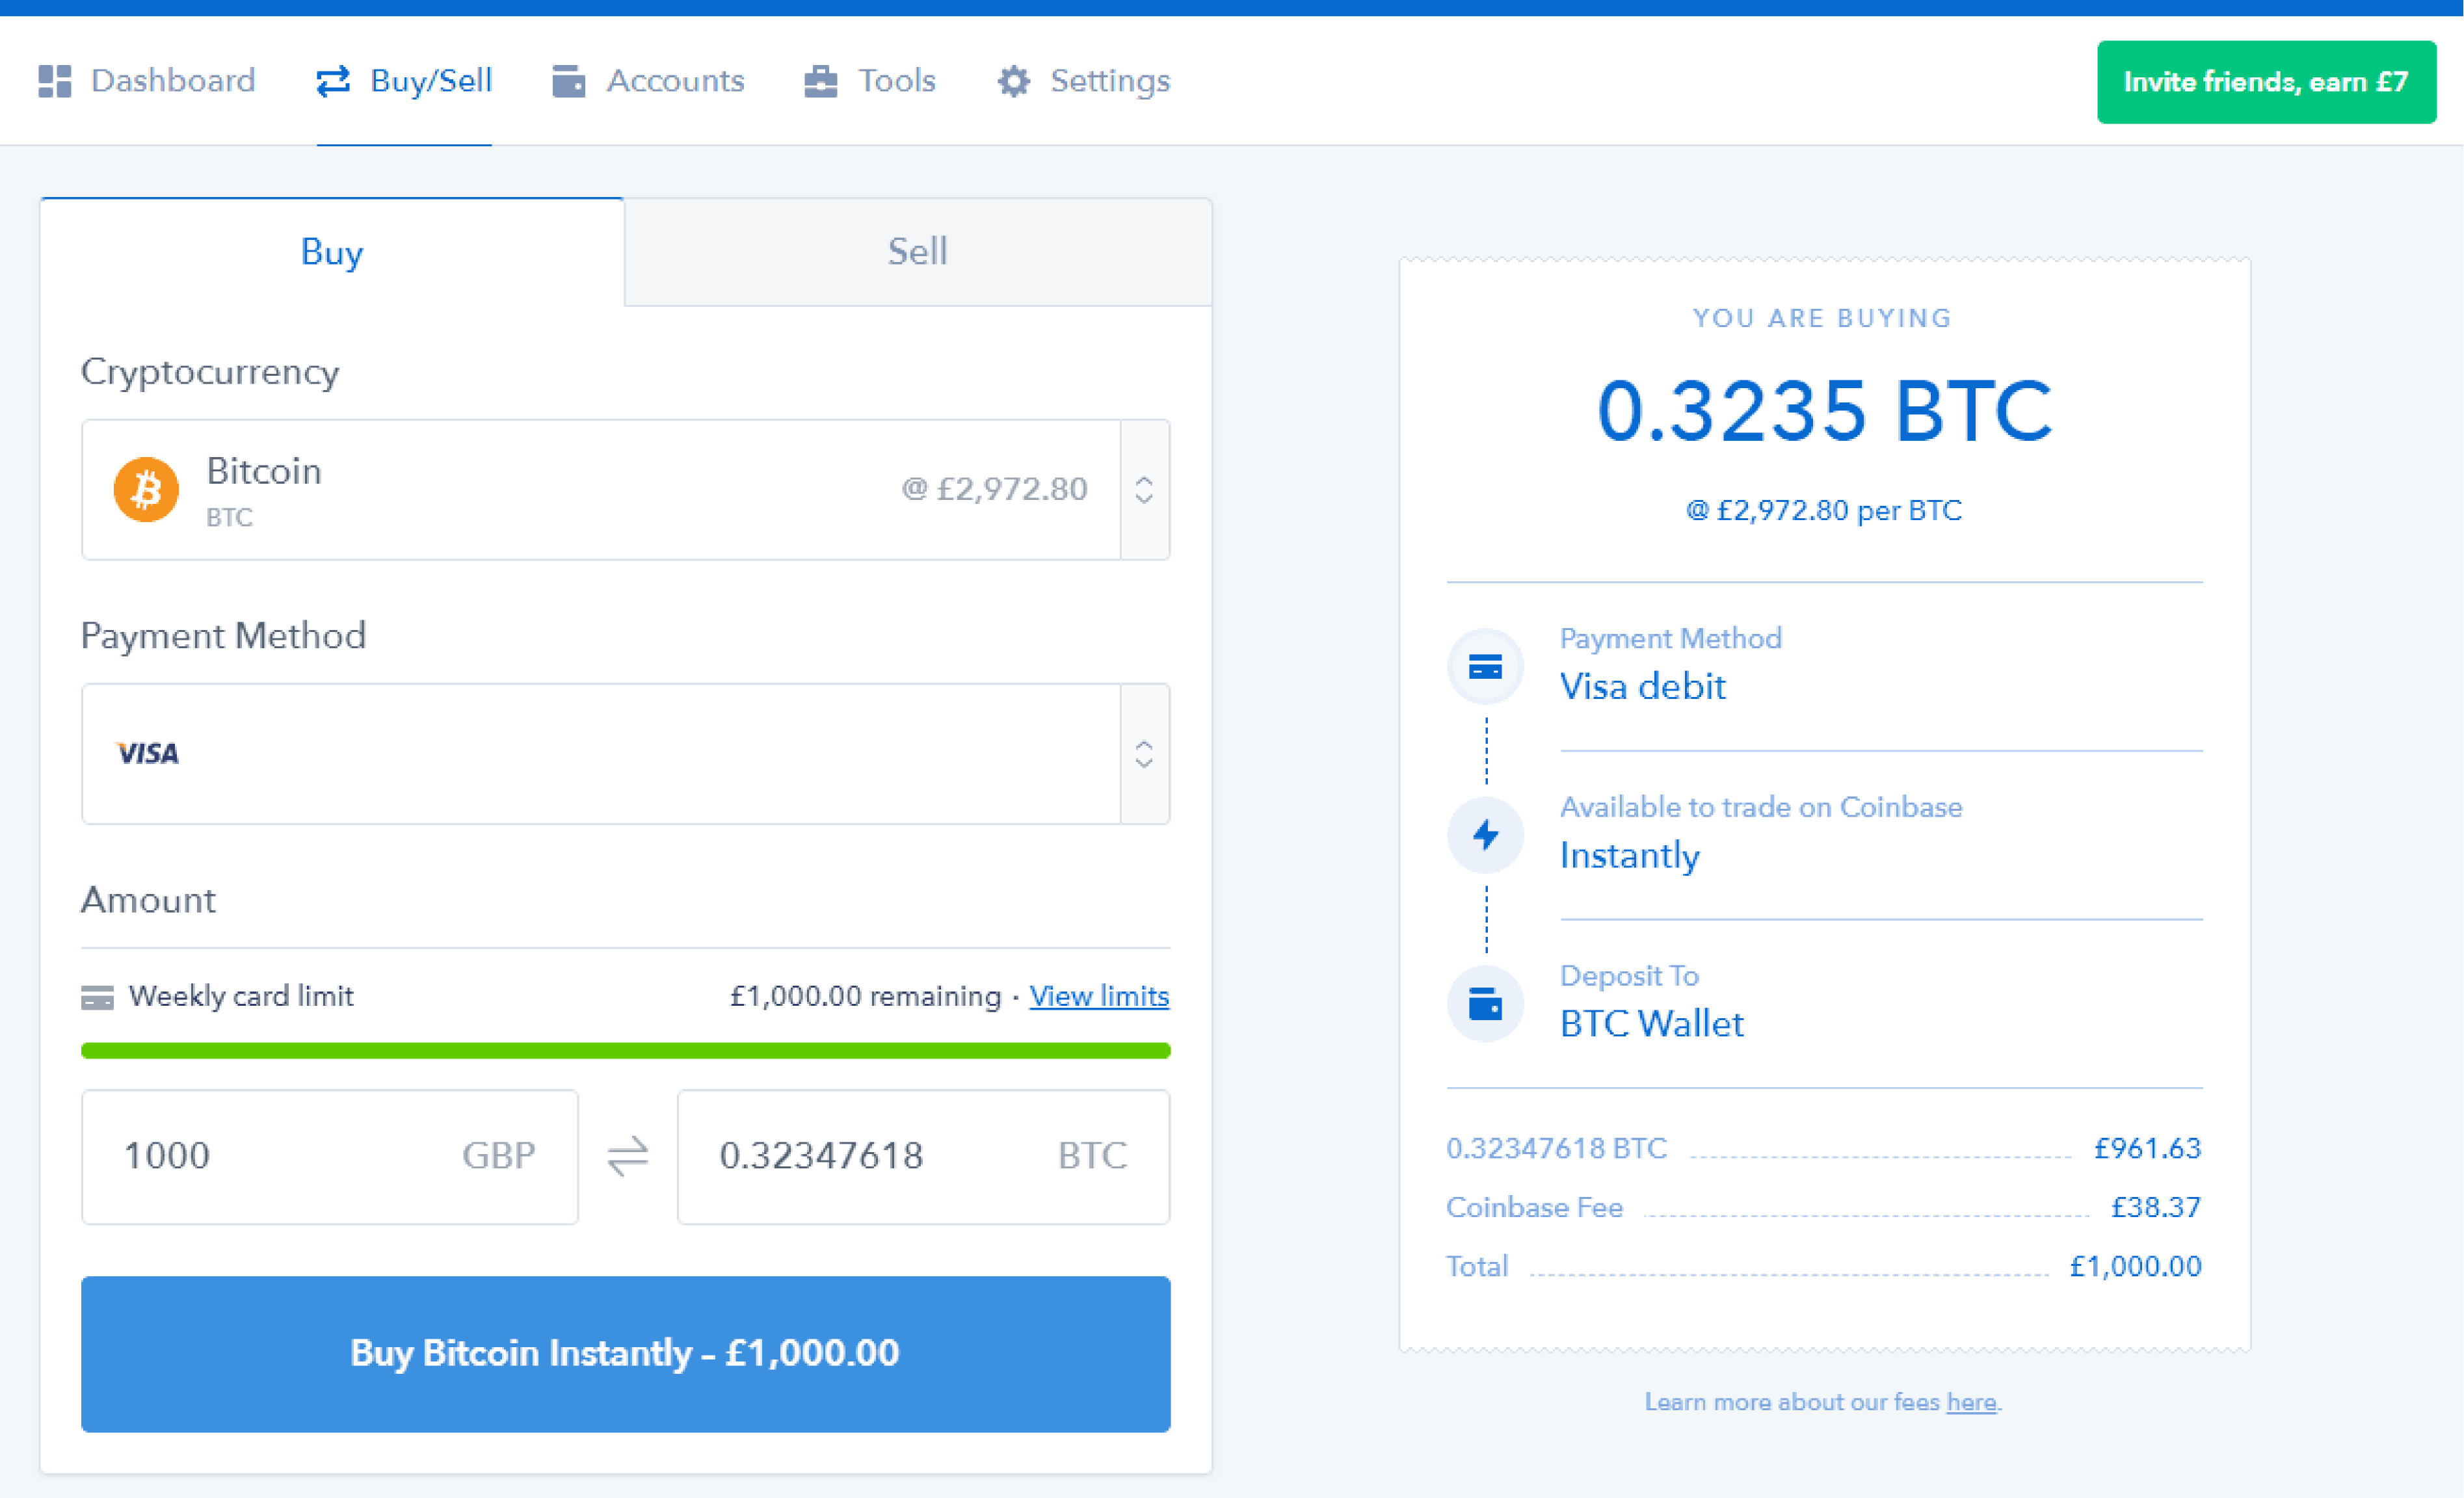
Task: Open the Cryptocurrency selector chevron
Action: pyautogui.click(x=1144, y=490)
